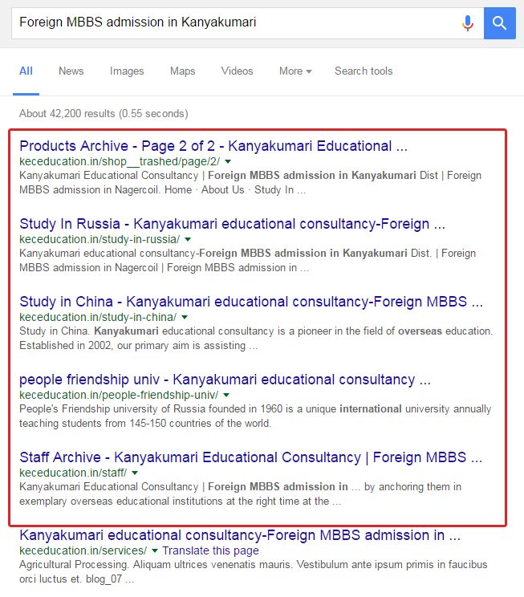Screen dimensions: 524x597
Task: Click into the Google search input field
Action: 233,22
